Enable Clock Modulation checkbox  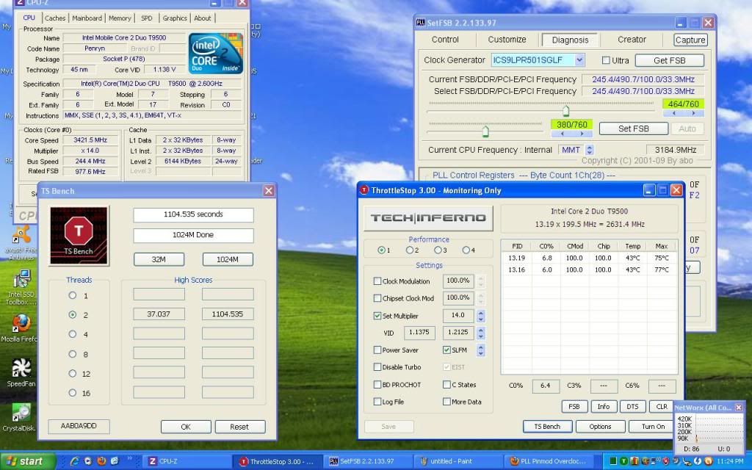[x=377, y=281]
